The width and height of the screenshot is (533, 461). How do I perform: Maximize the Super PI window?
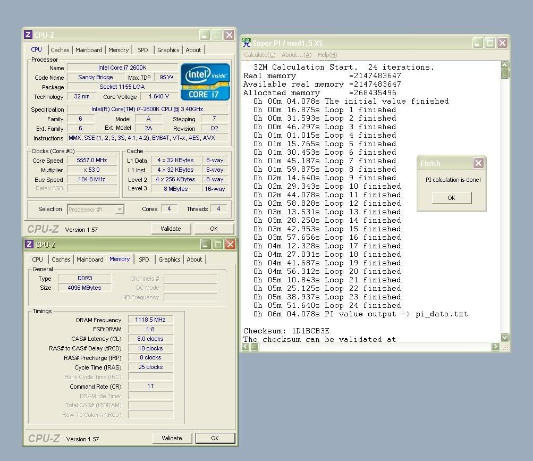pos(490,43)
